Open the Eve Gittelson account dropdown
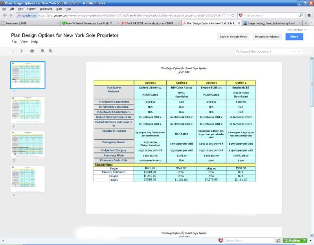The width and height of the screenshot is (314, 245). click(x=297, y=30)
